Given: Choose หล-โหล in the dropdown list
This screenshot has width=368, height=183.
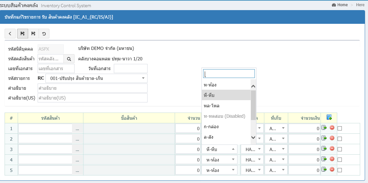Looking at the screenshot, I should point(212,106).
